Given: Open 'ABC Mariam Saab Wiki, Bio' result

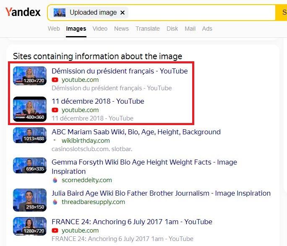Looking at the screenshot, I should [x=136, y=132].
